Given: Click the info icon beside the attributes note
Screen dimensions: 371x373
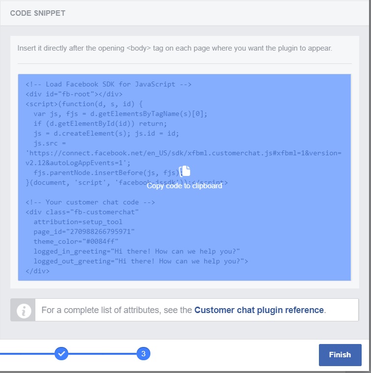Looking at the screenshot, I should pos(24,311).
